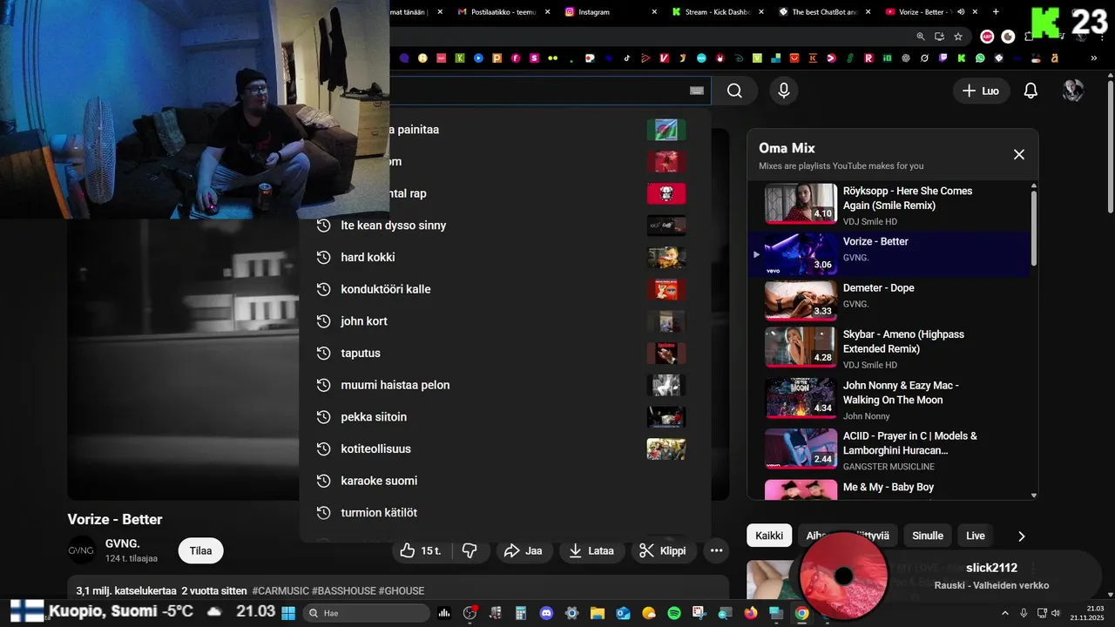The image size is (1115, 627).
Task: Click the #CARMUSIC hashtag link
Action: click(x=280, y=590)
